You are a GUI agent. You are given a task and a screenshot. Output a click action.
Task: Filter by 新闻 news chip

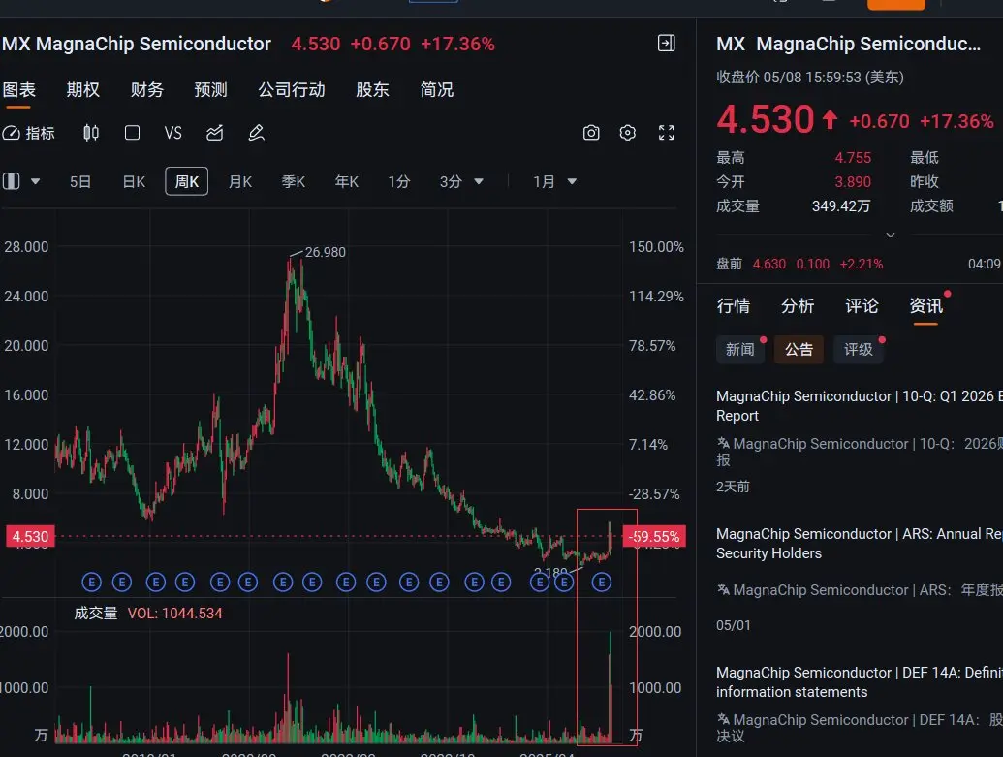740,349
